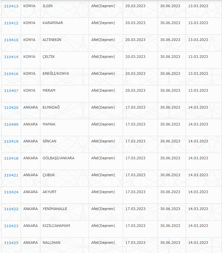Select the GÖLBAŞI/ANKARA district cell

point(59,158)
